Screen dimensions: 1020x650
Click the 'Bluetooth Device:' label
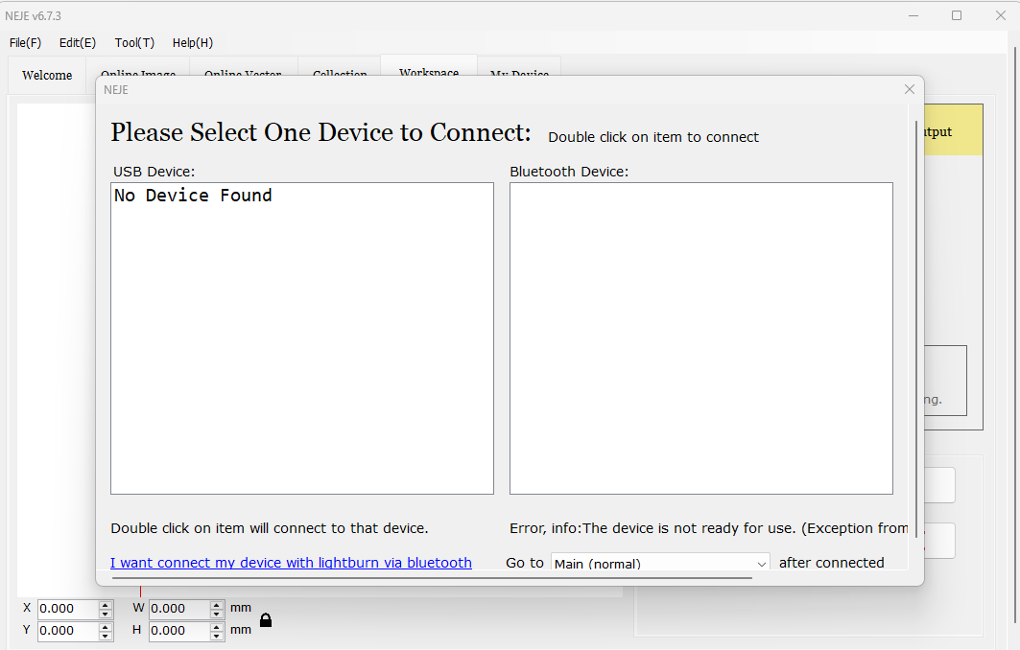click(569, 172)
